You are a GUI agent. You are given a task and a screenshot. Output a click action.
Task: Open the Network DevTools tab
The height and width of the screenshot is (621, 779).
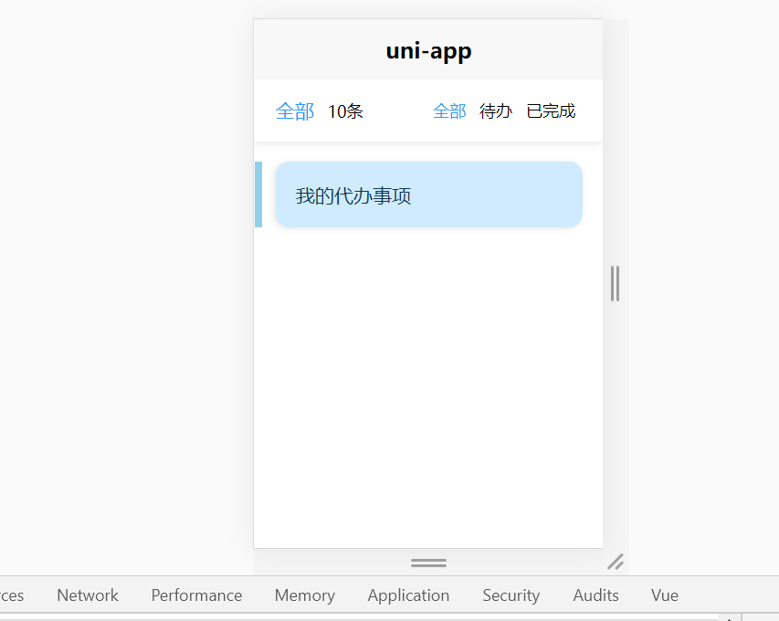click(88, 595)
